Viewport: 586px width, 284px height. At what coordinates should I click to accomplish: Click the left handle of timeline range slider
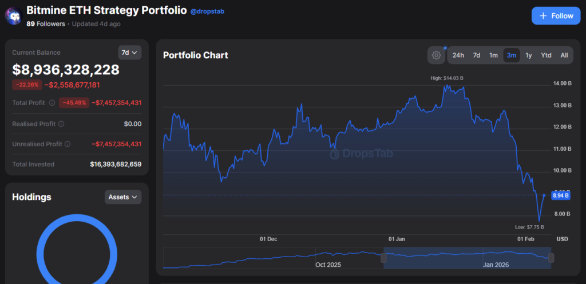pos(384,258)
